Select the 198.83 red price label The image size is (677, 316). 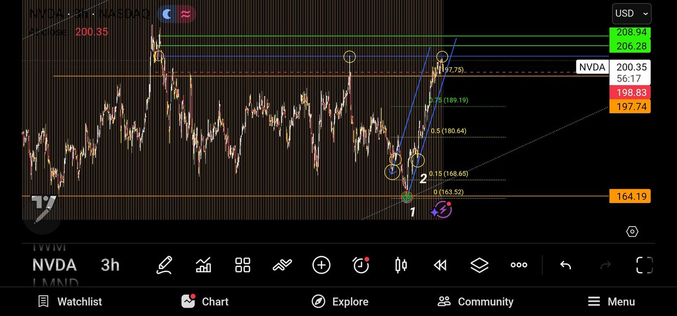[x=630, y=93]
